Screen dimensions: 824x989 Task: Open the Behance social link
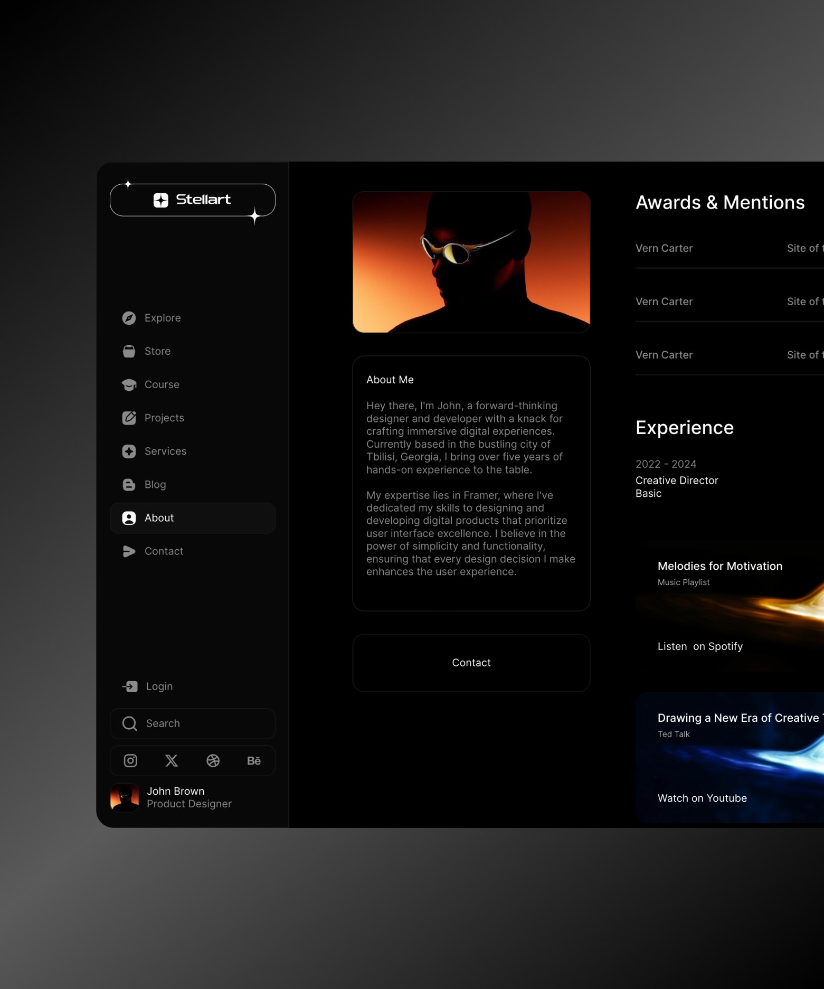[x=254, y=761]
